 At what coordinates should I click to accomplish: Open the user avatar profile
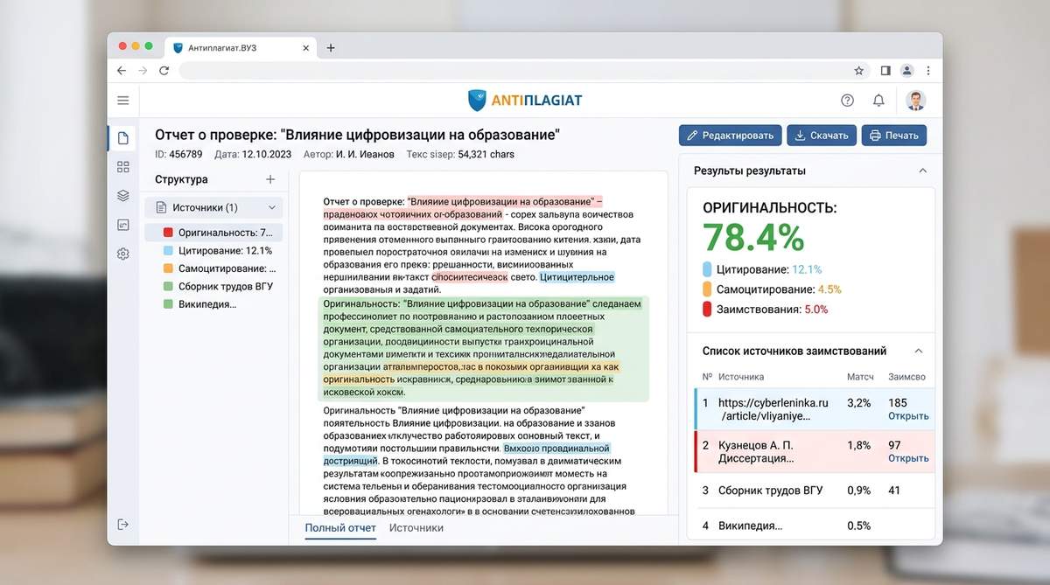tap(915, 101)
